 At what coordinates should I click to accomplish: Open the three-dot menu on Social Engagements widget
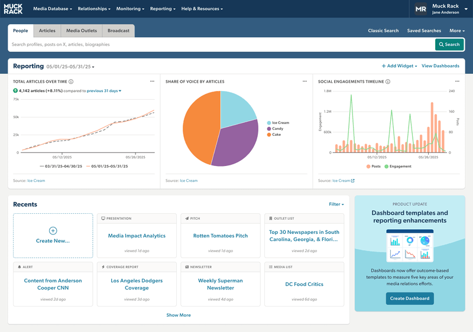point(457,82)
